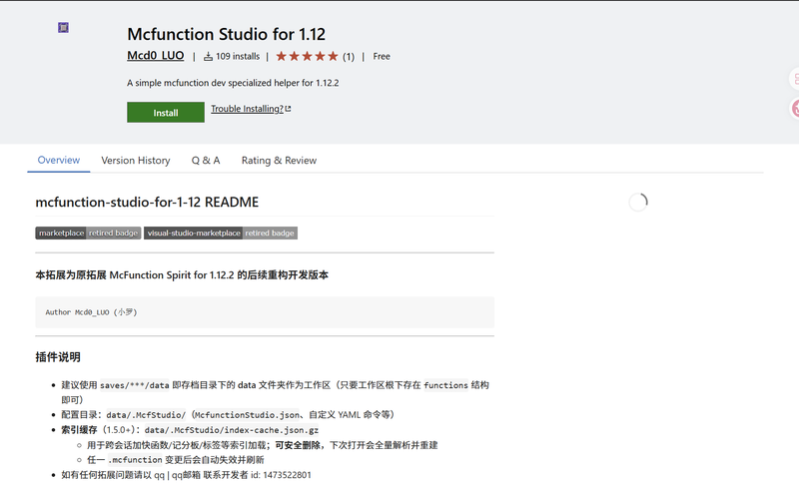Open the Q & A tab
Image resolution: width=799 pixels, height=485 pixels.
point(206,161)
